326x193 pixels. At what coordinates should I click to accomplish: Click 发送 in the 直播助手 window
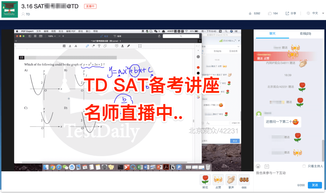[235, 141]
